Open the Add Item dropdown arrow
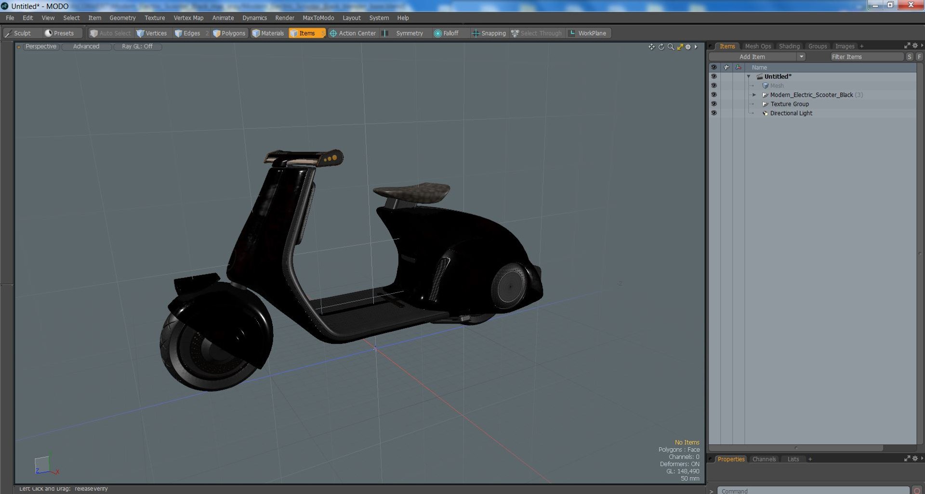 coord(801,57)
